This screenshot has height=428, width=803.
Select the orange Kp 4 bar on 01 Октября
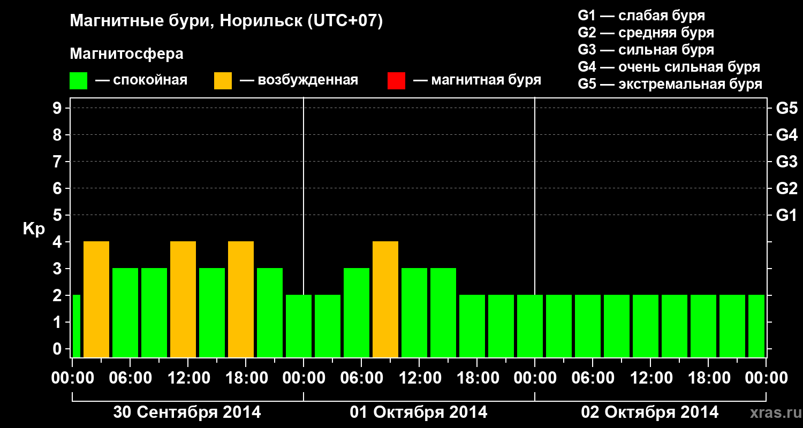tap(385, 299)
